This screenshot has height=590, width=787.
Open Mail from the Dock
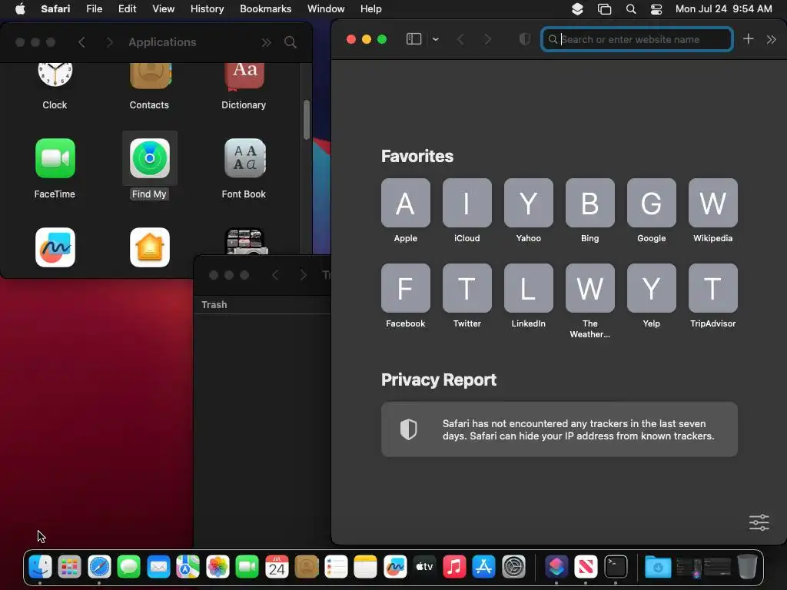(x=158, y=567)
